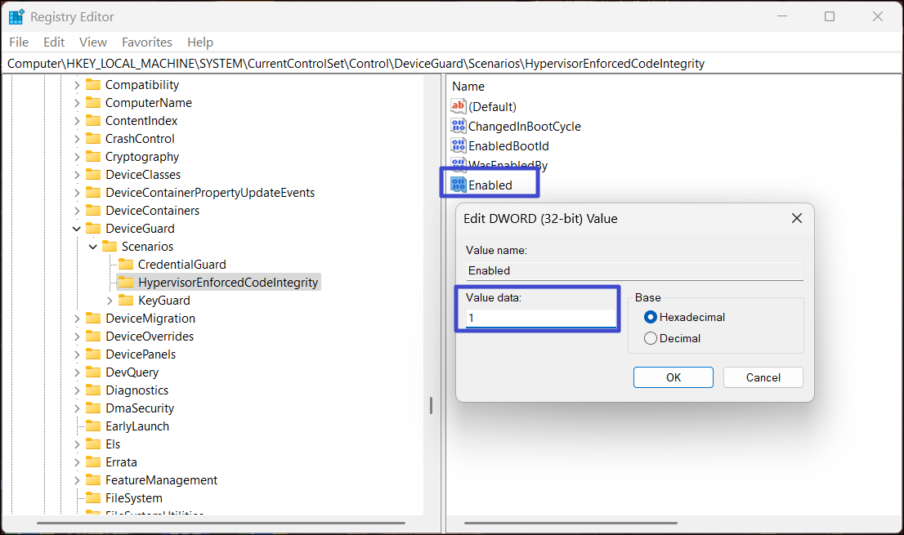Expand the DeviceOverrides tree node
904x535 pixels.
(77, 337)
